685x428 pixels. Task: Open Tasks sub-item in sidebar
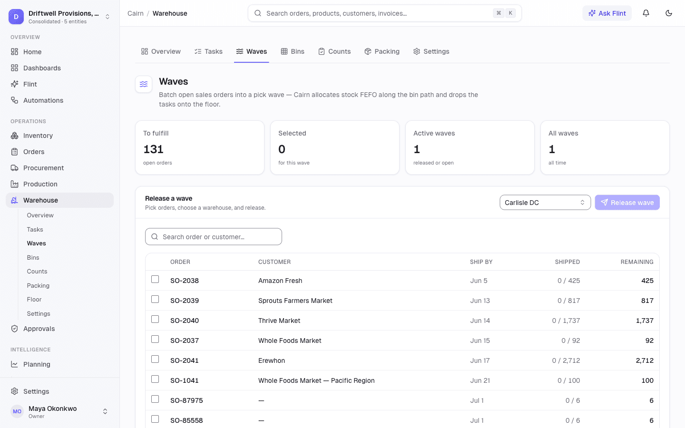point(35,230)
